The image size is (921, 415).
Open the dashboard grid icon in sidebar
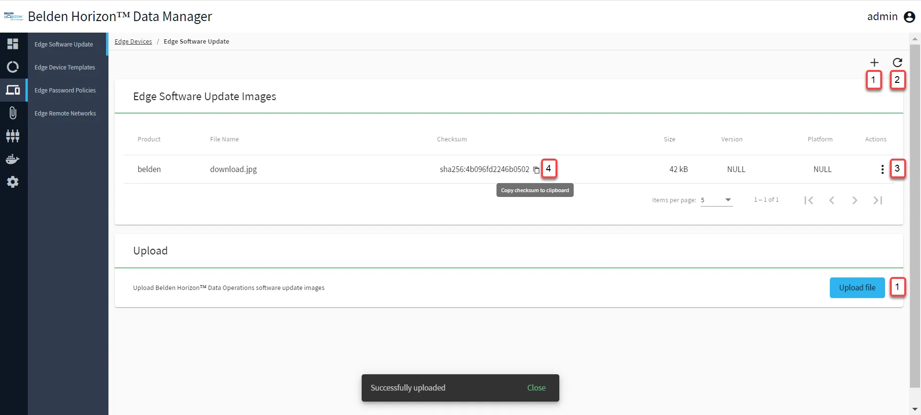point(13,44)
